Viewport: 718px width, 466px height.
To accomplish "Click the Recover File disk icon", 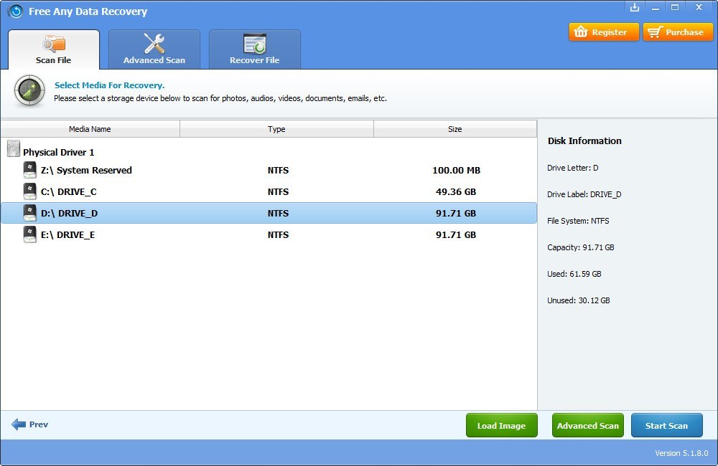I will point(253,44).
